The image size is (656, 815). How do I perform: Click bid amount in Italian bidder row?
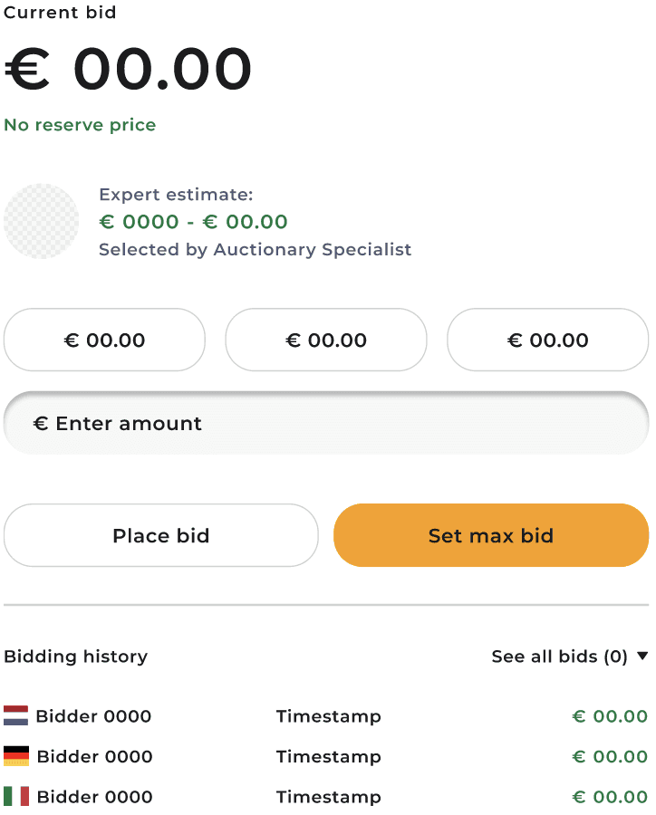click(x=609, y=797)
